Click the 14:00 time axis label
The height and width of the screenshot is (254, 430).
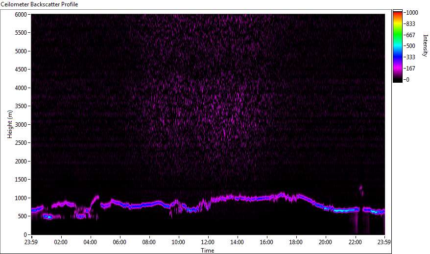pos(237,242)
